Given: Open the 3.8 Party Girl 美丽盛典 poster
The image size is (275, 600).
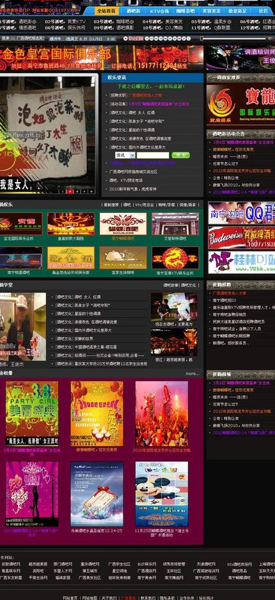Looking at the screenshot, I should coord(32,413).
